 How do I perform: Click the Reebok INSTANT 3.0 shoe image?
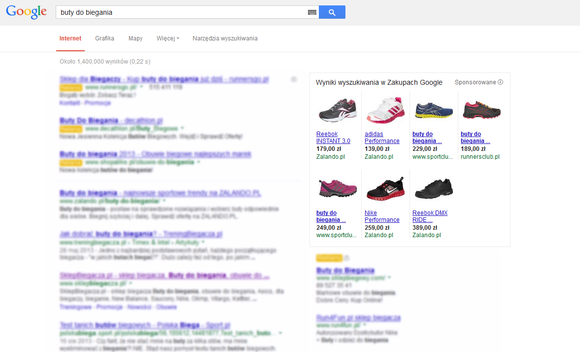pos(338,110)
